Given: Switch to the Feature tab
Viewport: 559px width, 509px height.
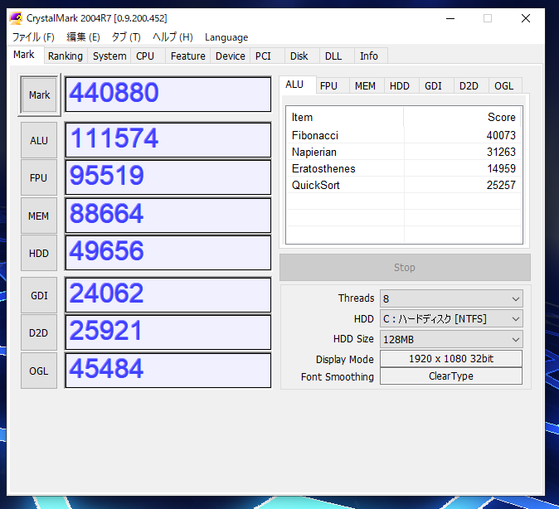Looking at the screenshot, I should pyautogui.click(x=188, y=56).
